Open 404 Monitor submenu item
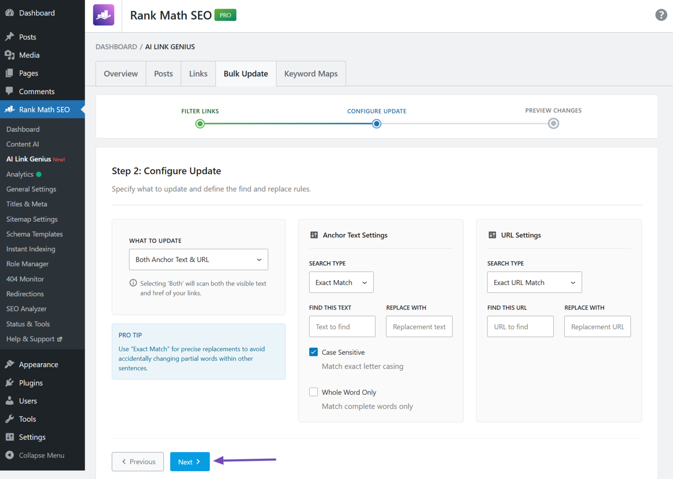The image size is (673, 479). 25,279
